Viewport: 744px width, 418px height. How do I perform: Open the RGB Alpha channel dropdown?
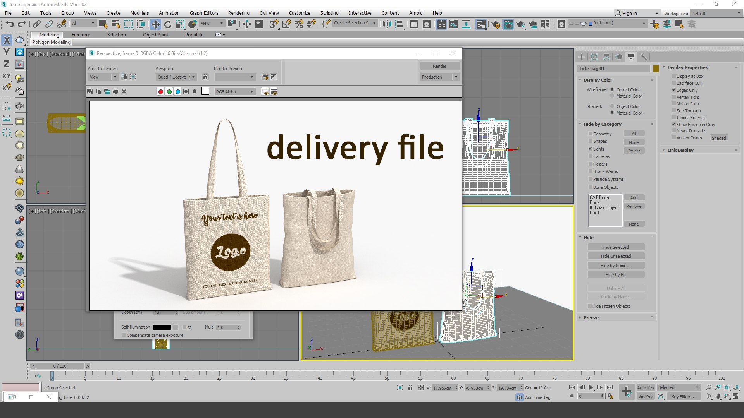[x=235, y=92]
